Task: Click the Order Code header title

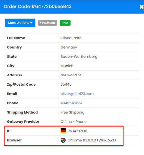Action: pyautogui.click(x=38, y=7)
